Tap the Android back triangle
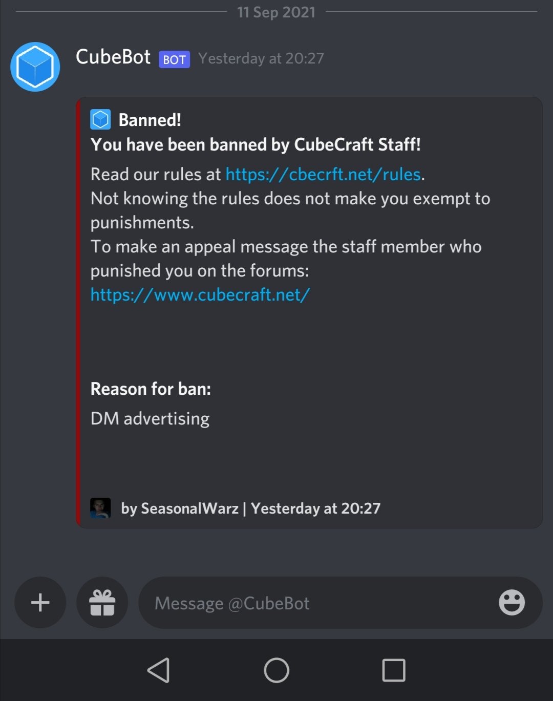The height and width of the screenshot is (701, 553). pyautogui.click(x=159, y=670)
